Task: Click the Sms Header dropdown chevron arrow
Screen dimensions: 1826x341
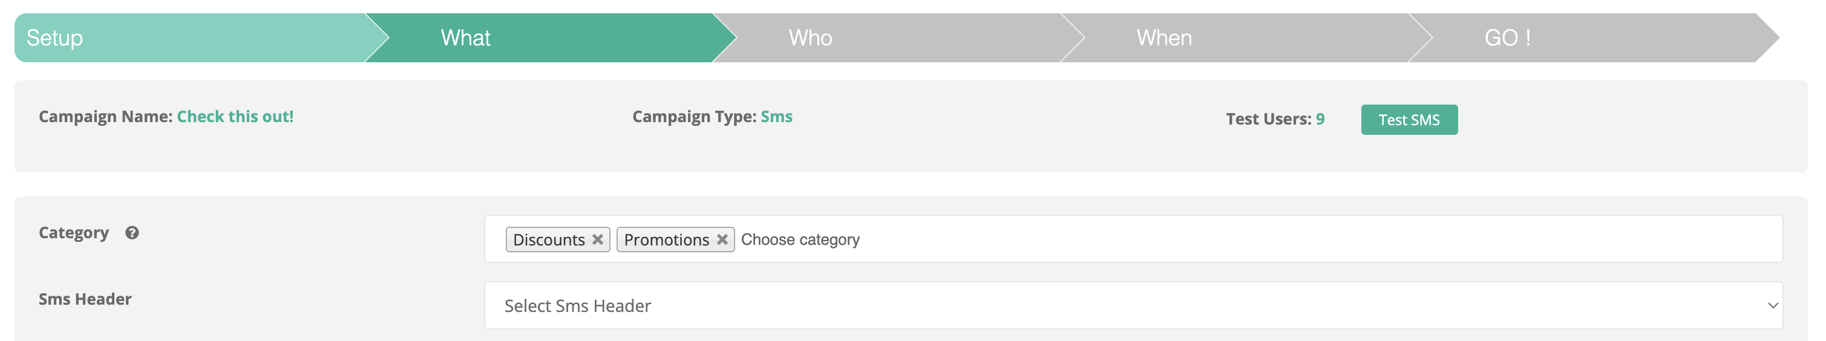Action: coord(1772,305)
